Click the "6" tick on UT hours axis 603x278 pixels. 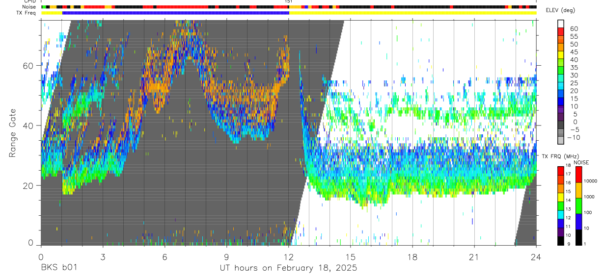point(164,257)
